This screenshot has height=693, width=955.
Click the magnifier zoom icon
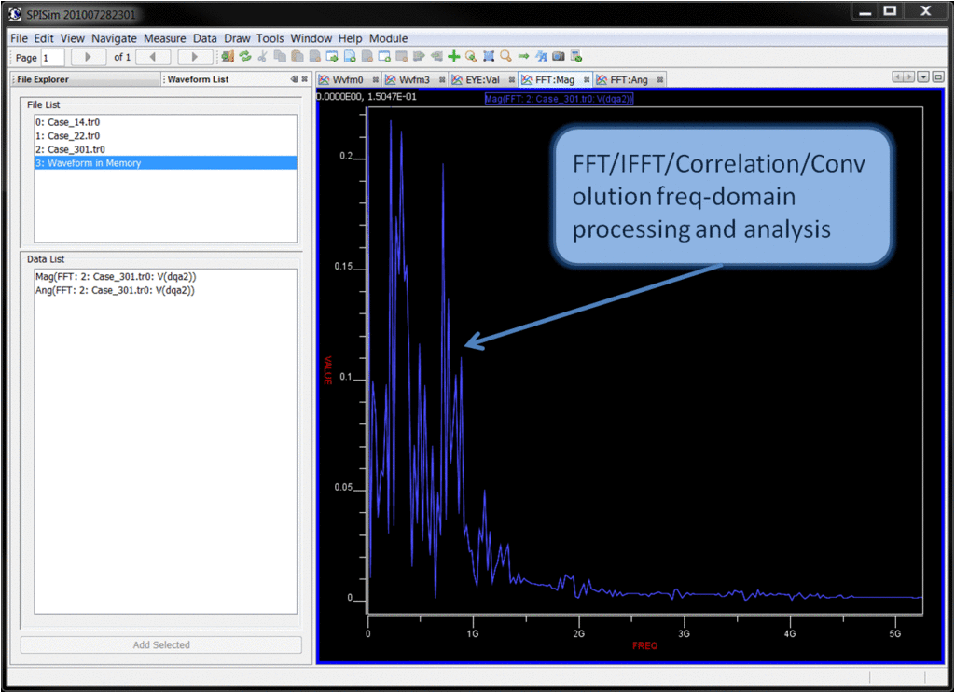pos(505,57)
